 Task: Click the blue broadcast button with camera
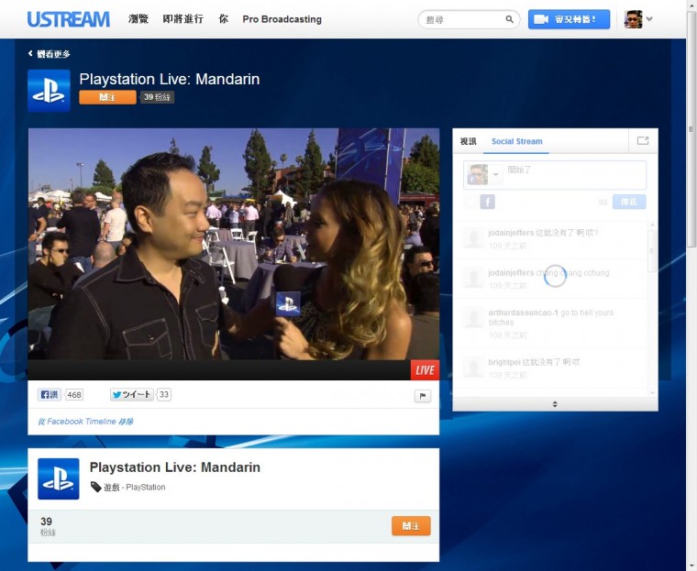coord(569,19)
